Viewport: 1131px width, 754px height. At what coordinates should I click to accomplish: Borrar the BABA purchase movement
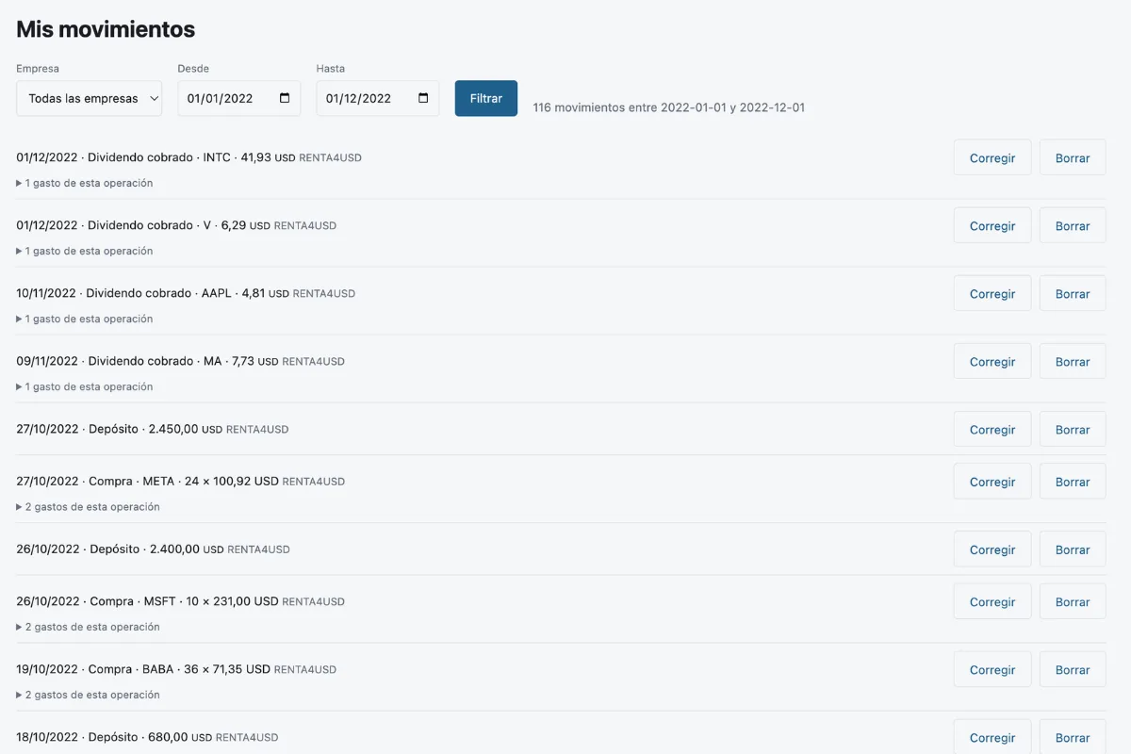click(1073, 670)
